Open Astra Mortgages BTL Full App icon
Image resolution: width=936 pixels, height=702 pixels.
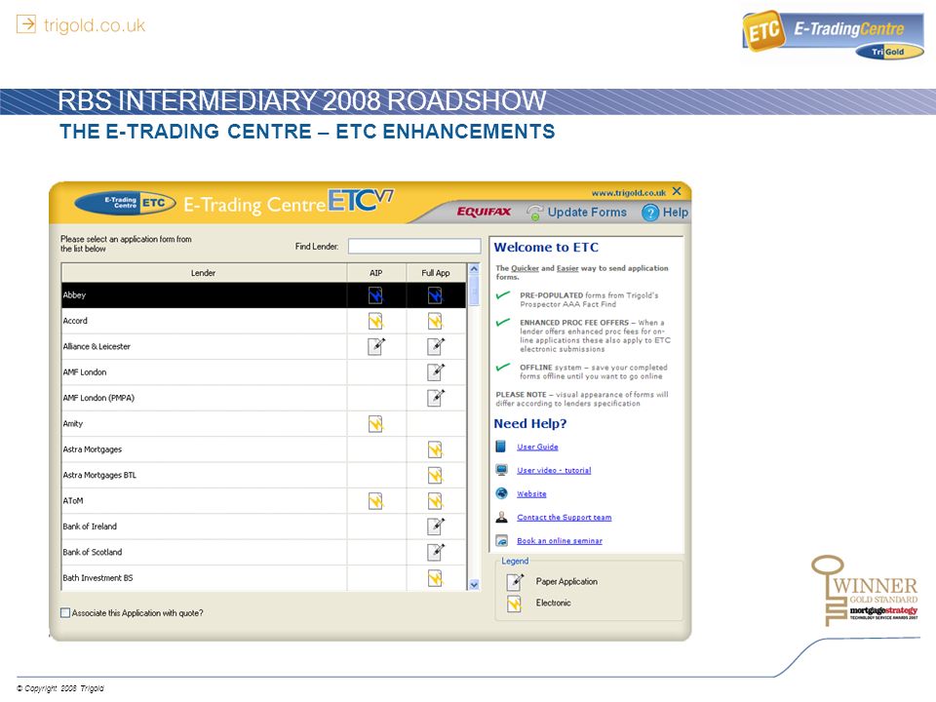(x=435, y=475)
